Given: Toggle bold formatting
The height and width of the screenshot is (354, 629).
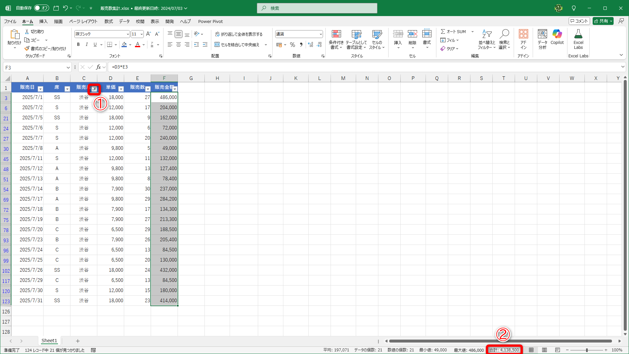Looking at the screenshot, I should coord(78,45).
